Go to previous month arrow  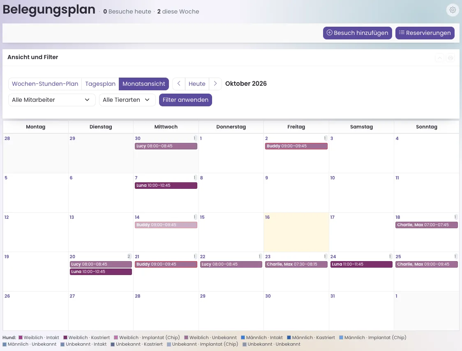[178, 84]
